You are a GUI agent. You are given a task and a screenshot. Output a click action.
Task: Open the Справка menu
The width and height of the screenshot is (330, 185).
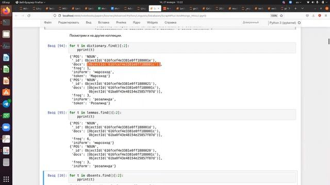click(x=170, y=23)
